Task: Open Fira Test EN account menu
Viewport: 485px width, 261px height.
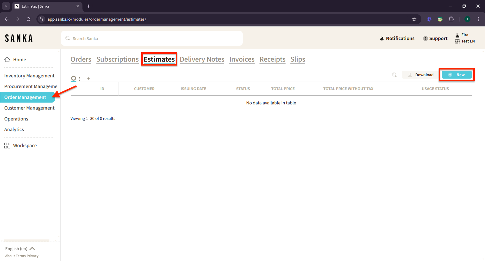Action: click(x=465, y=38)
